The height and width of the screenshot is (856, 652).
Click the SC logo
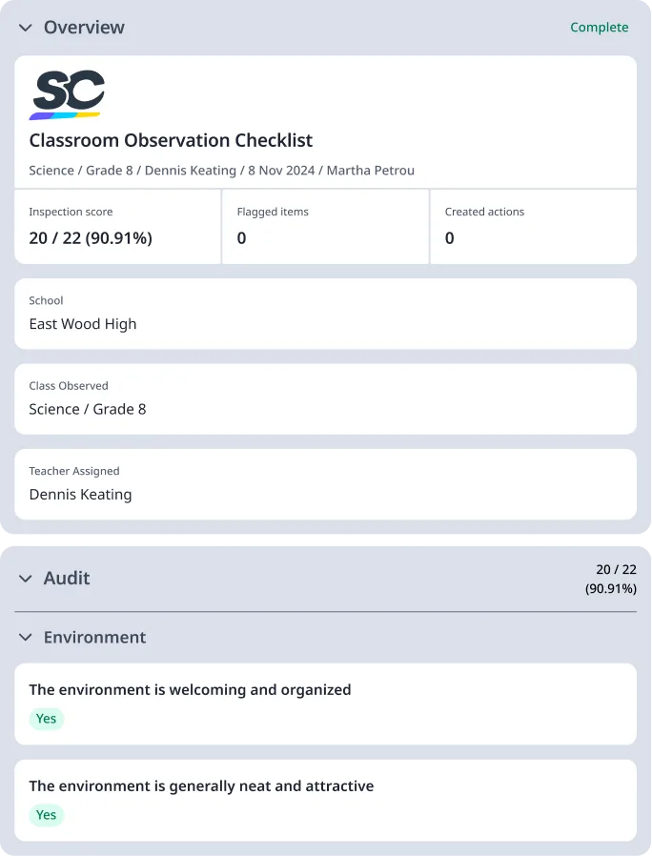69,93
